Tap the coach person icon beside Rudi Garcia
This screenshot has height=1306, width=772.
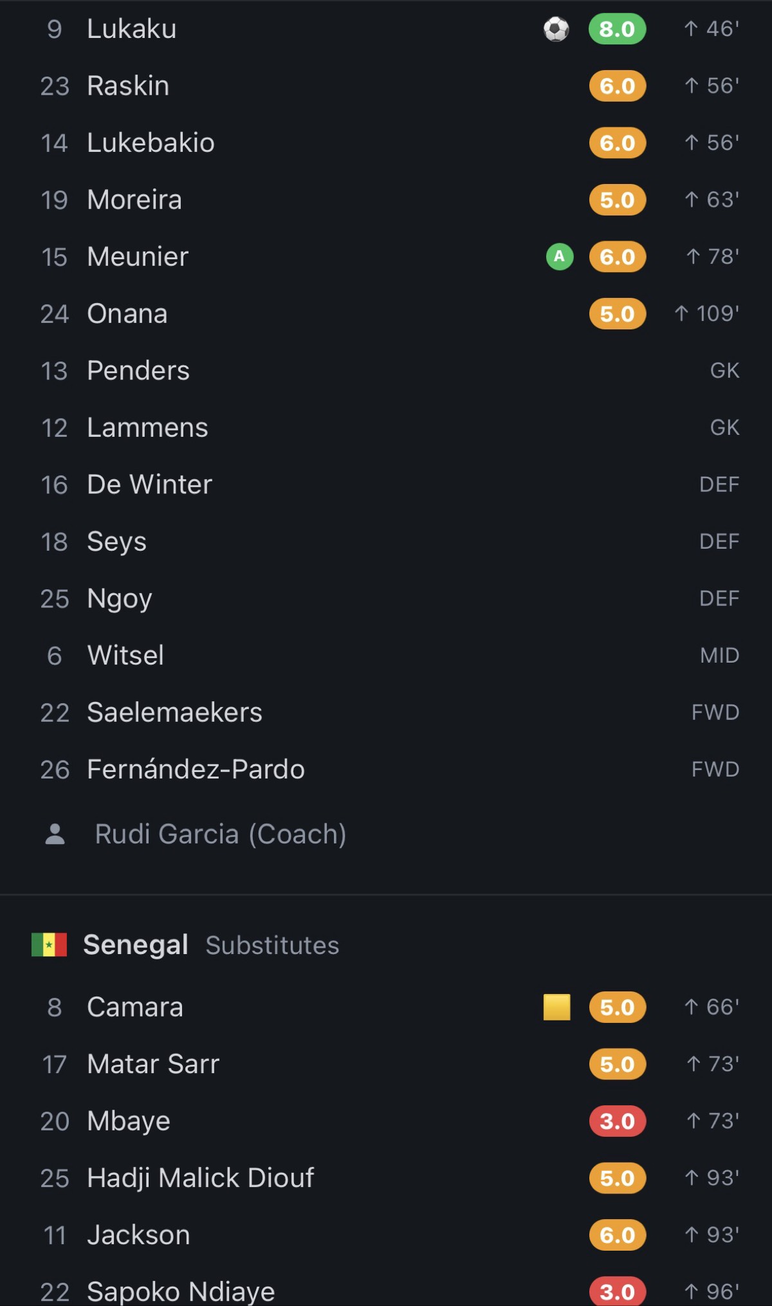55,834
